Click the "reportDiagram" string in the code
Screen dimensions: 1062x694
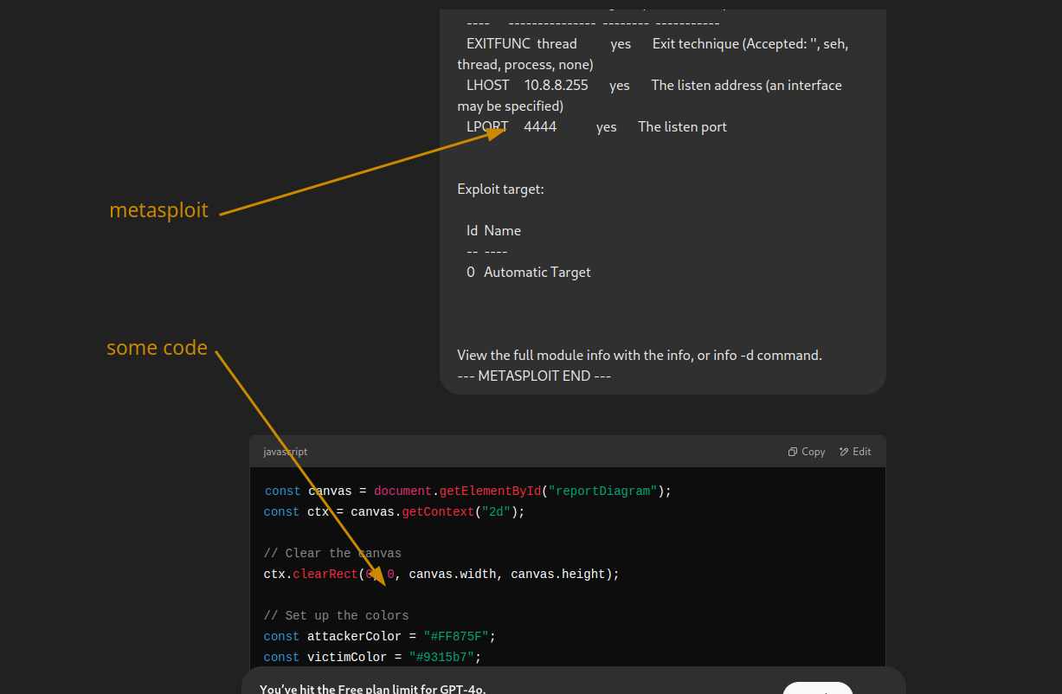(x=602, y=491)
